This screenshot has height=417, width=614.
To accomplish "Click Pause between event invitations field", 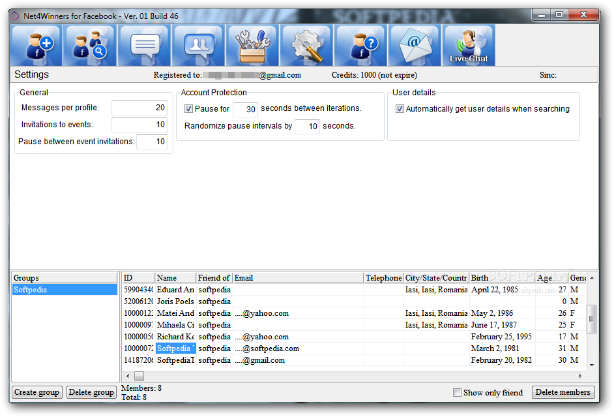I will pos(151,142).
